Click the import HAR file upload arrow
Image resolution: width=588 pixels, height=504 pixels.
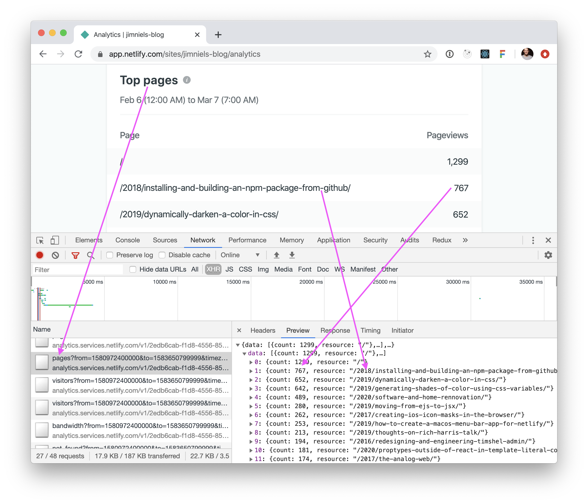pyautogui.click(x=276, y=255)
